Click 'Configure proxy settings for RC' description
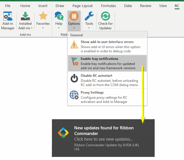The height and width of the screenshot is (160, 184). tap(104, 97)
